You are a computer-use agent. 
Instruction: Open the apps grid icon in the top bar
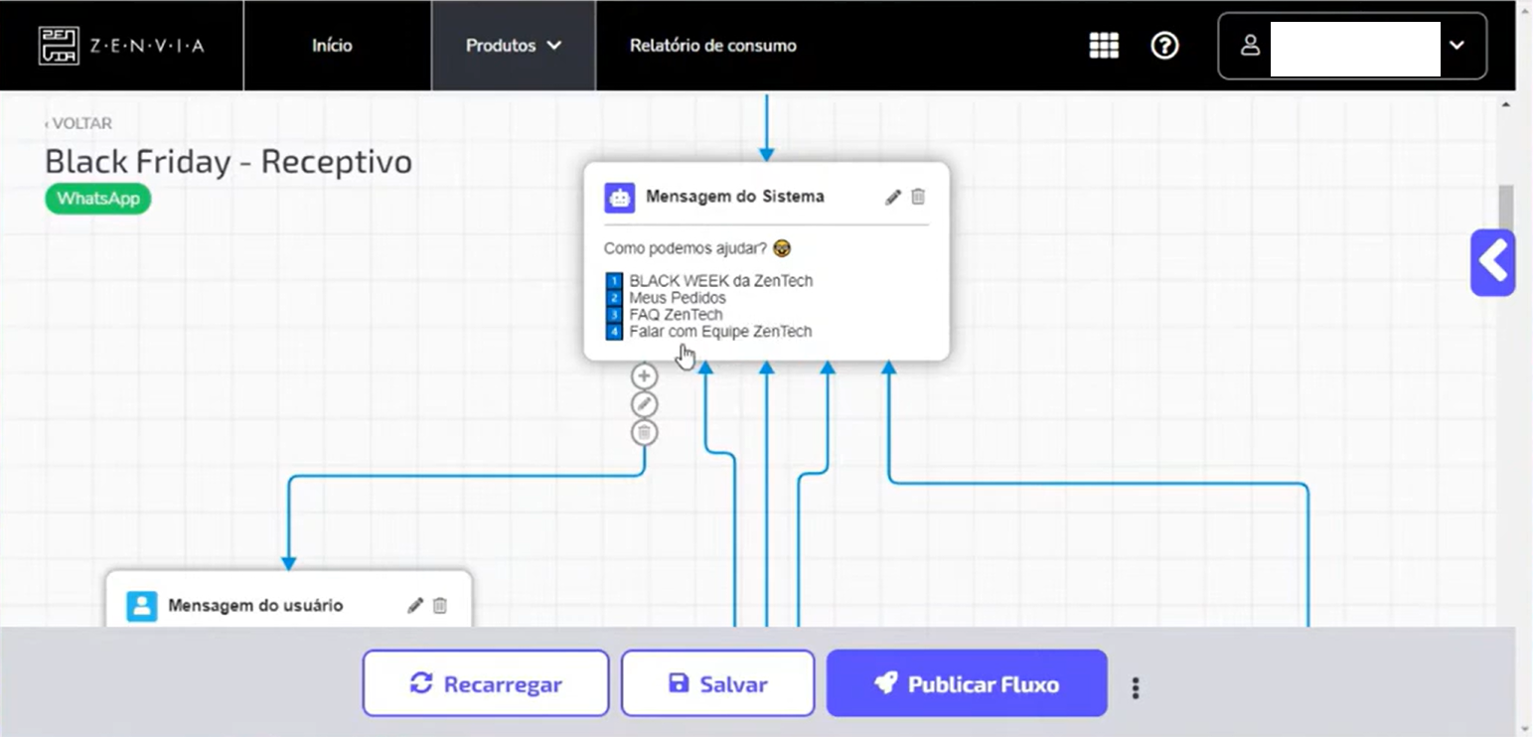pyautogui.click(x=1103, y=46)
